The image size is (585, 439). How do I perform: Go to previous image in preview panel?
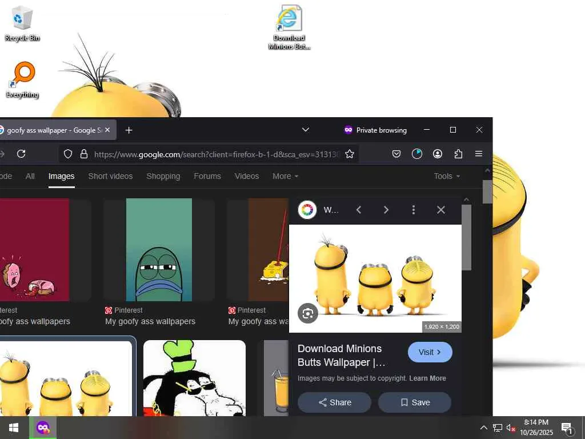359,210
